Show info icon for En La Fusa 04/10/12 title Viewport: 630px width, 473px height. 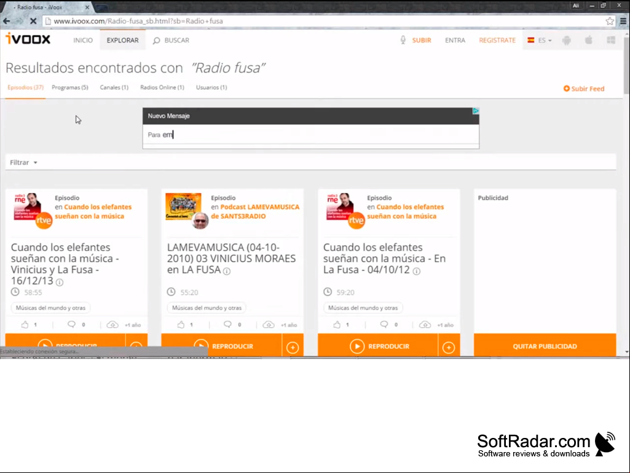(x=417, y=271)
